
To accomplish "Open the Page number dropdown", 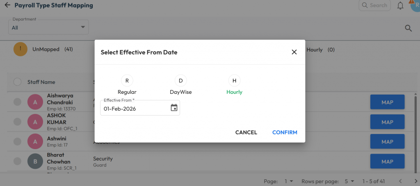I will point(289,181).
